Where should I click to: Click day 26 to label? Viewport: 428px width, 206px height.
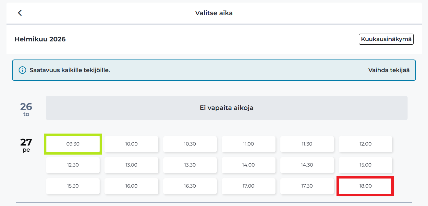(27, 107)
